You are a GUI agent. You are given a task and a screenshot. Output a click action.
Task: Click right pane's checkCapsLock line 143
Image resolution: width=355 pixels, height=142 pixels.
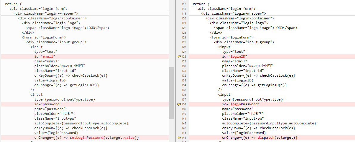[x=259, y=128]
